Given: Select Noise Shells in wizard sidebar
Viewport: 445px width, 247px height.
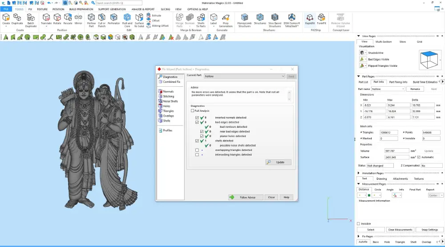Looking at the screenshot, I should coord(170,101).
